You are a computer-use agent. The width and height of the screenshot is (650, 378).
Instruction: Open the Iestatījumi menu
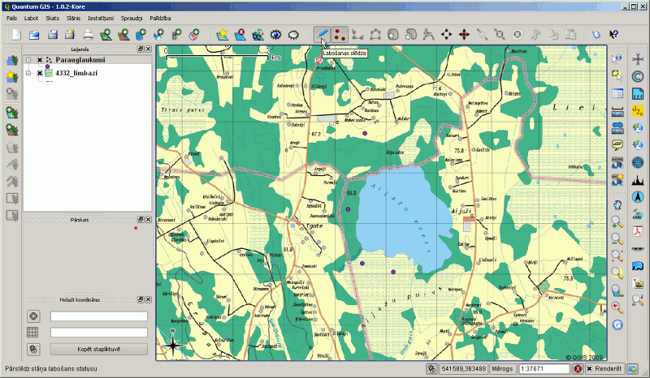tap(100, 18)
